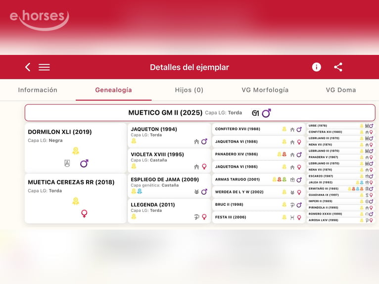The height and width of the screenshot is (284, 379).
Task: Click the blue rosette on ESPLIEGO DE JAMA
Action: tap(140, 191)
